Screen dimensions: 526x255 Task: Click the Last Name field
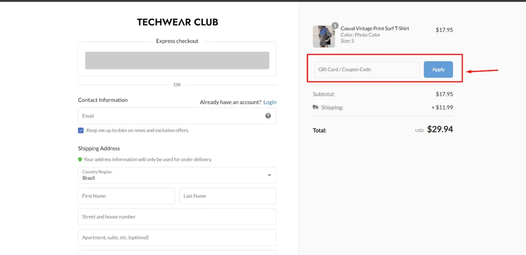click(228, 196)
